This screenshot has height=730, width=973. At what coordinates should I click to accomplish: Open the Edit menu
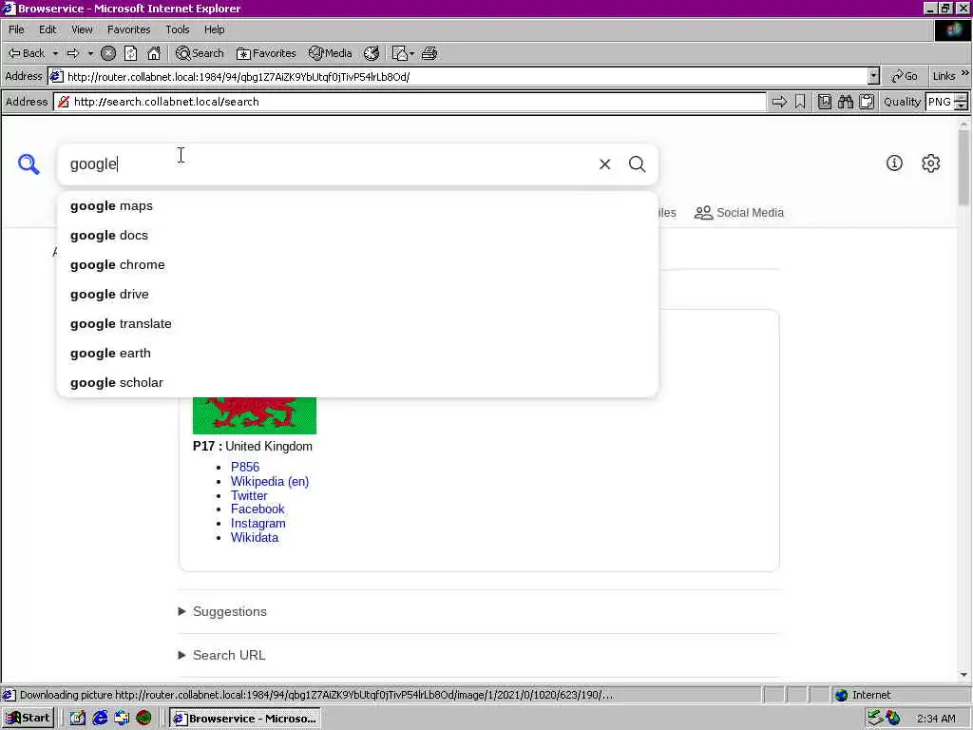click(x=48, y=29)
